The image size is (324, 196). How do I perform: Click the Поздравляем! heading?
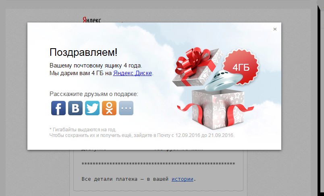pos(83,52)
